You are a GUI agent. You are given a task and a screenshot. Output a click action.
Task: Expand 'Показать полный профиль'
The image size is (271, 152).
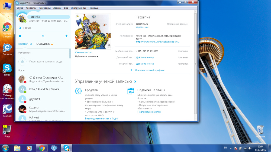click(x=149, y=70)
